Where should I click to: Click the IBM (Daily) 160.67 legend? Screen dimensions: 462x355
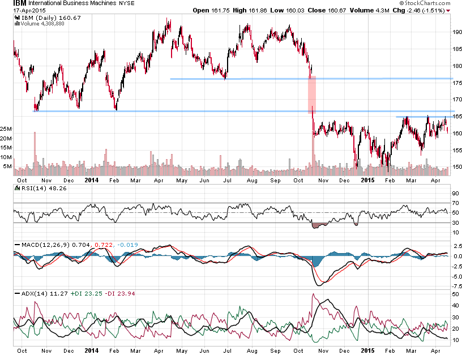51,18
